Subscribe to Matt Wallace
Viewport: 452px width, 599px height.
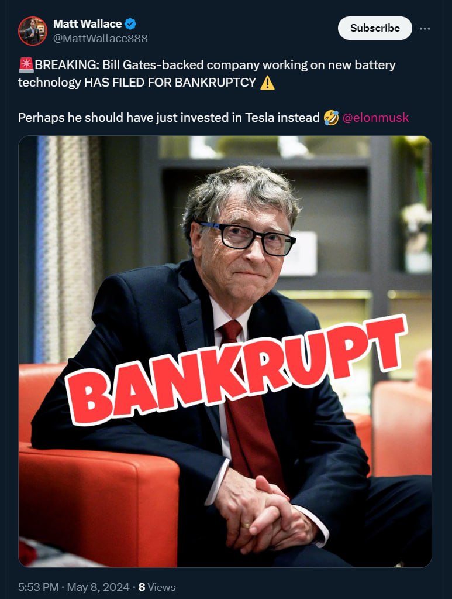pyautogui.click(x=375, y=28)
